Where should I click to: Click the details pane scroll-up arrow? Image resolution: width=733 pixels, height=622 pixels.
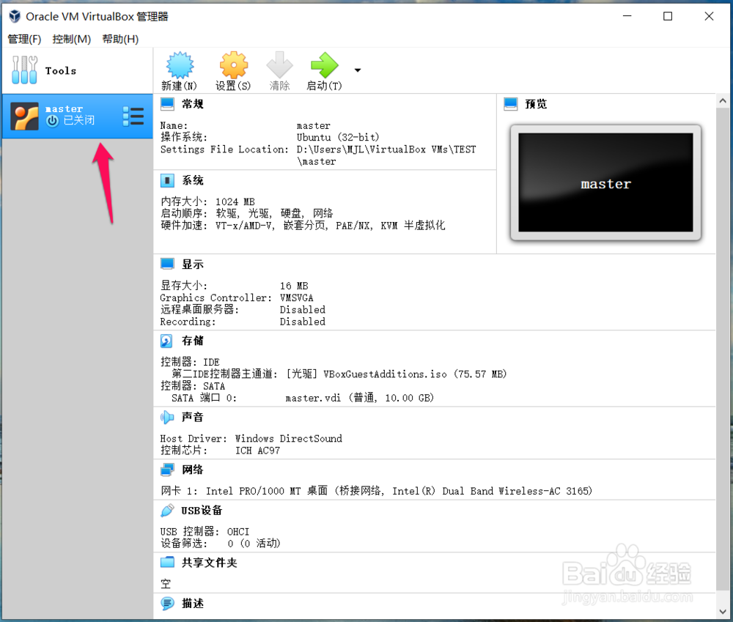722,100
